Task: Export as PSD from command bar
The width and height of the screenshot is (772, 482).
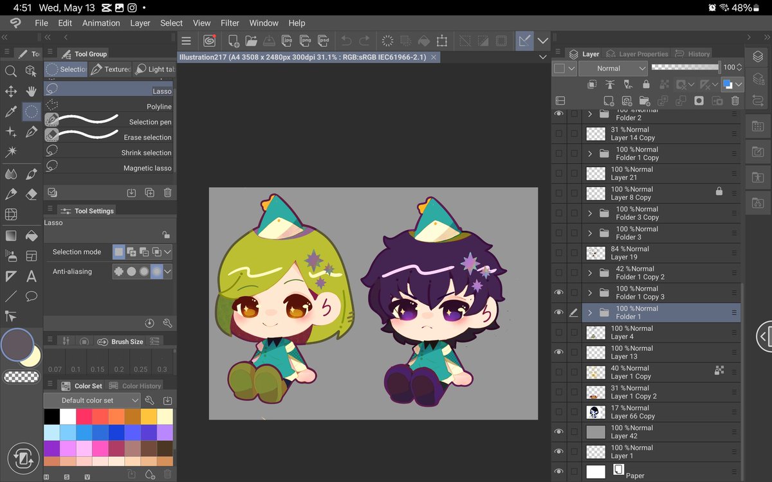Action: pos(325,41)
